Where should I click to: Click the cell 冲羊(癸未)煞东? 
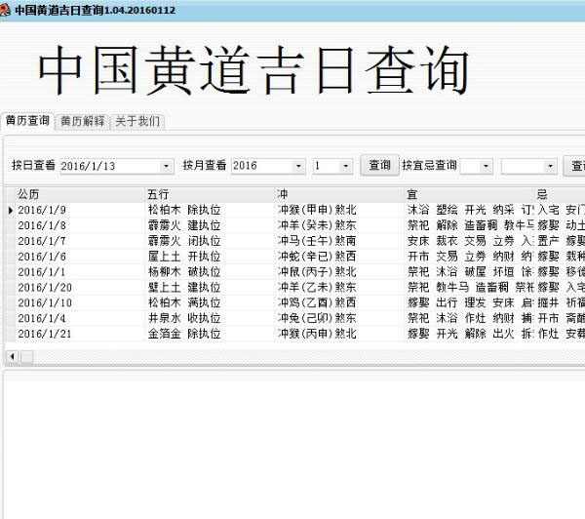(338, 225)
